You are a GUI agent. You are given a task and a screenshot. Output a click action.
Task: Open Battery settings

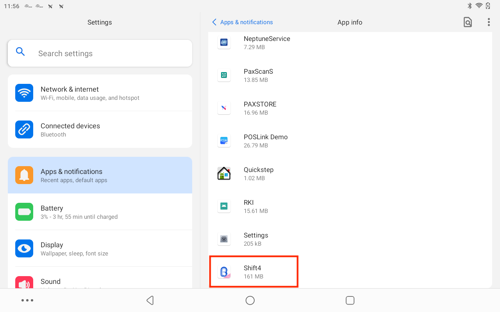pos(100,212)
